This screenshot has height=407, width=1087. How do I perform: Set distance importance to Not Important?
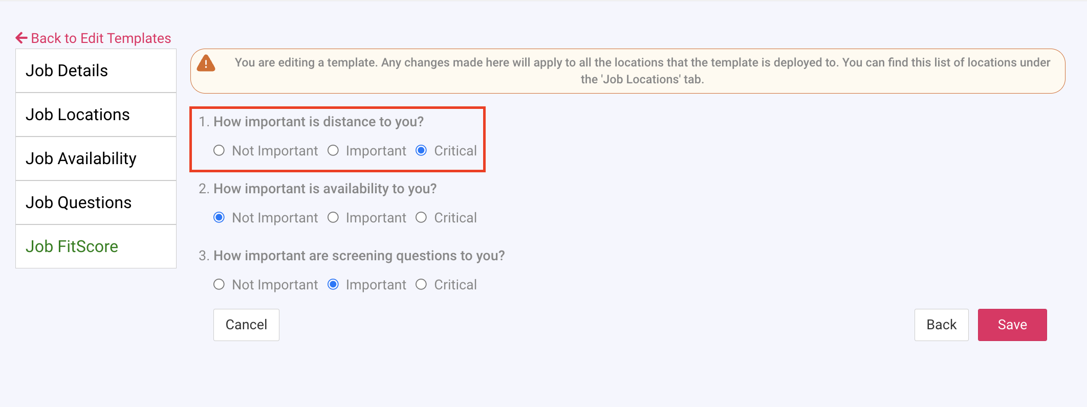(x=219, y=150)
